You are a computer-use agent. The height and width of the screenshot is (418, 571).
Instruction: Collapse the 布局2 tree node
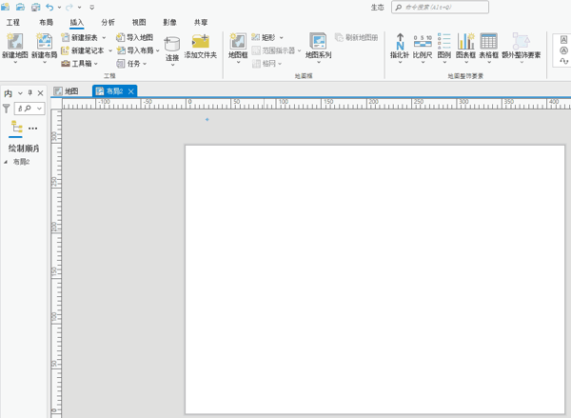pos(6,162)
